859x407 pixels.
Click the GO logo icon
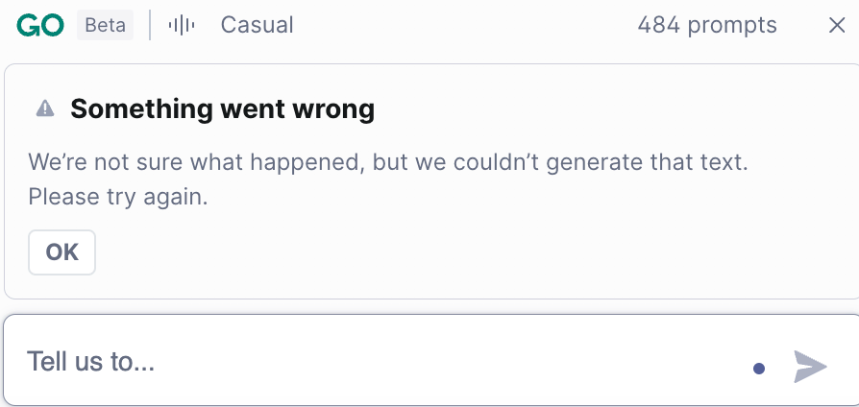tap(40, 25)
